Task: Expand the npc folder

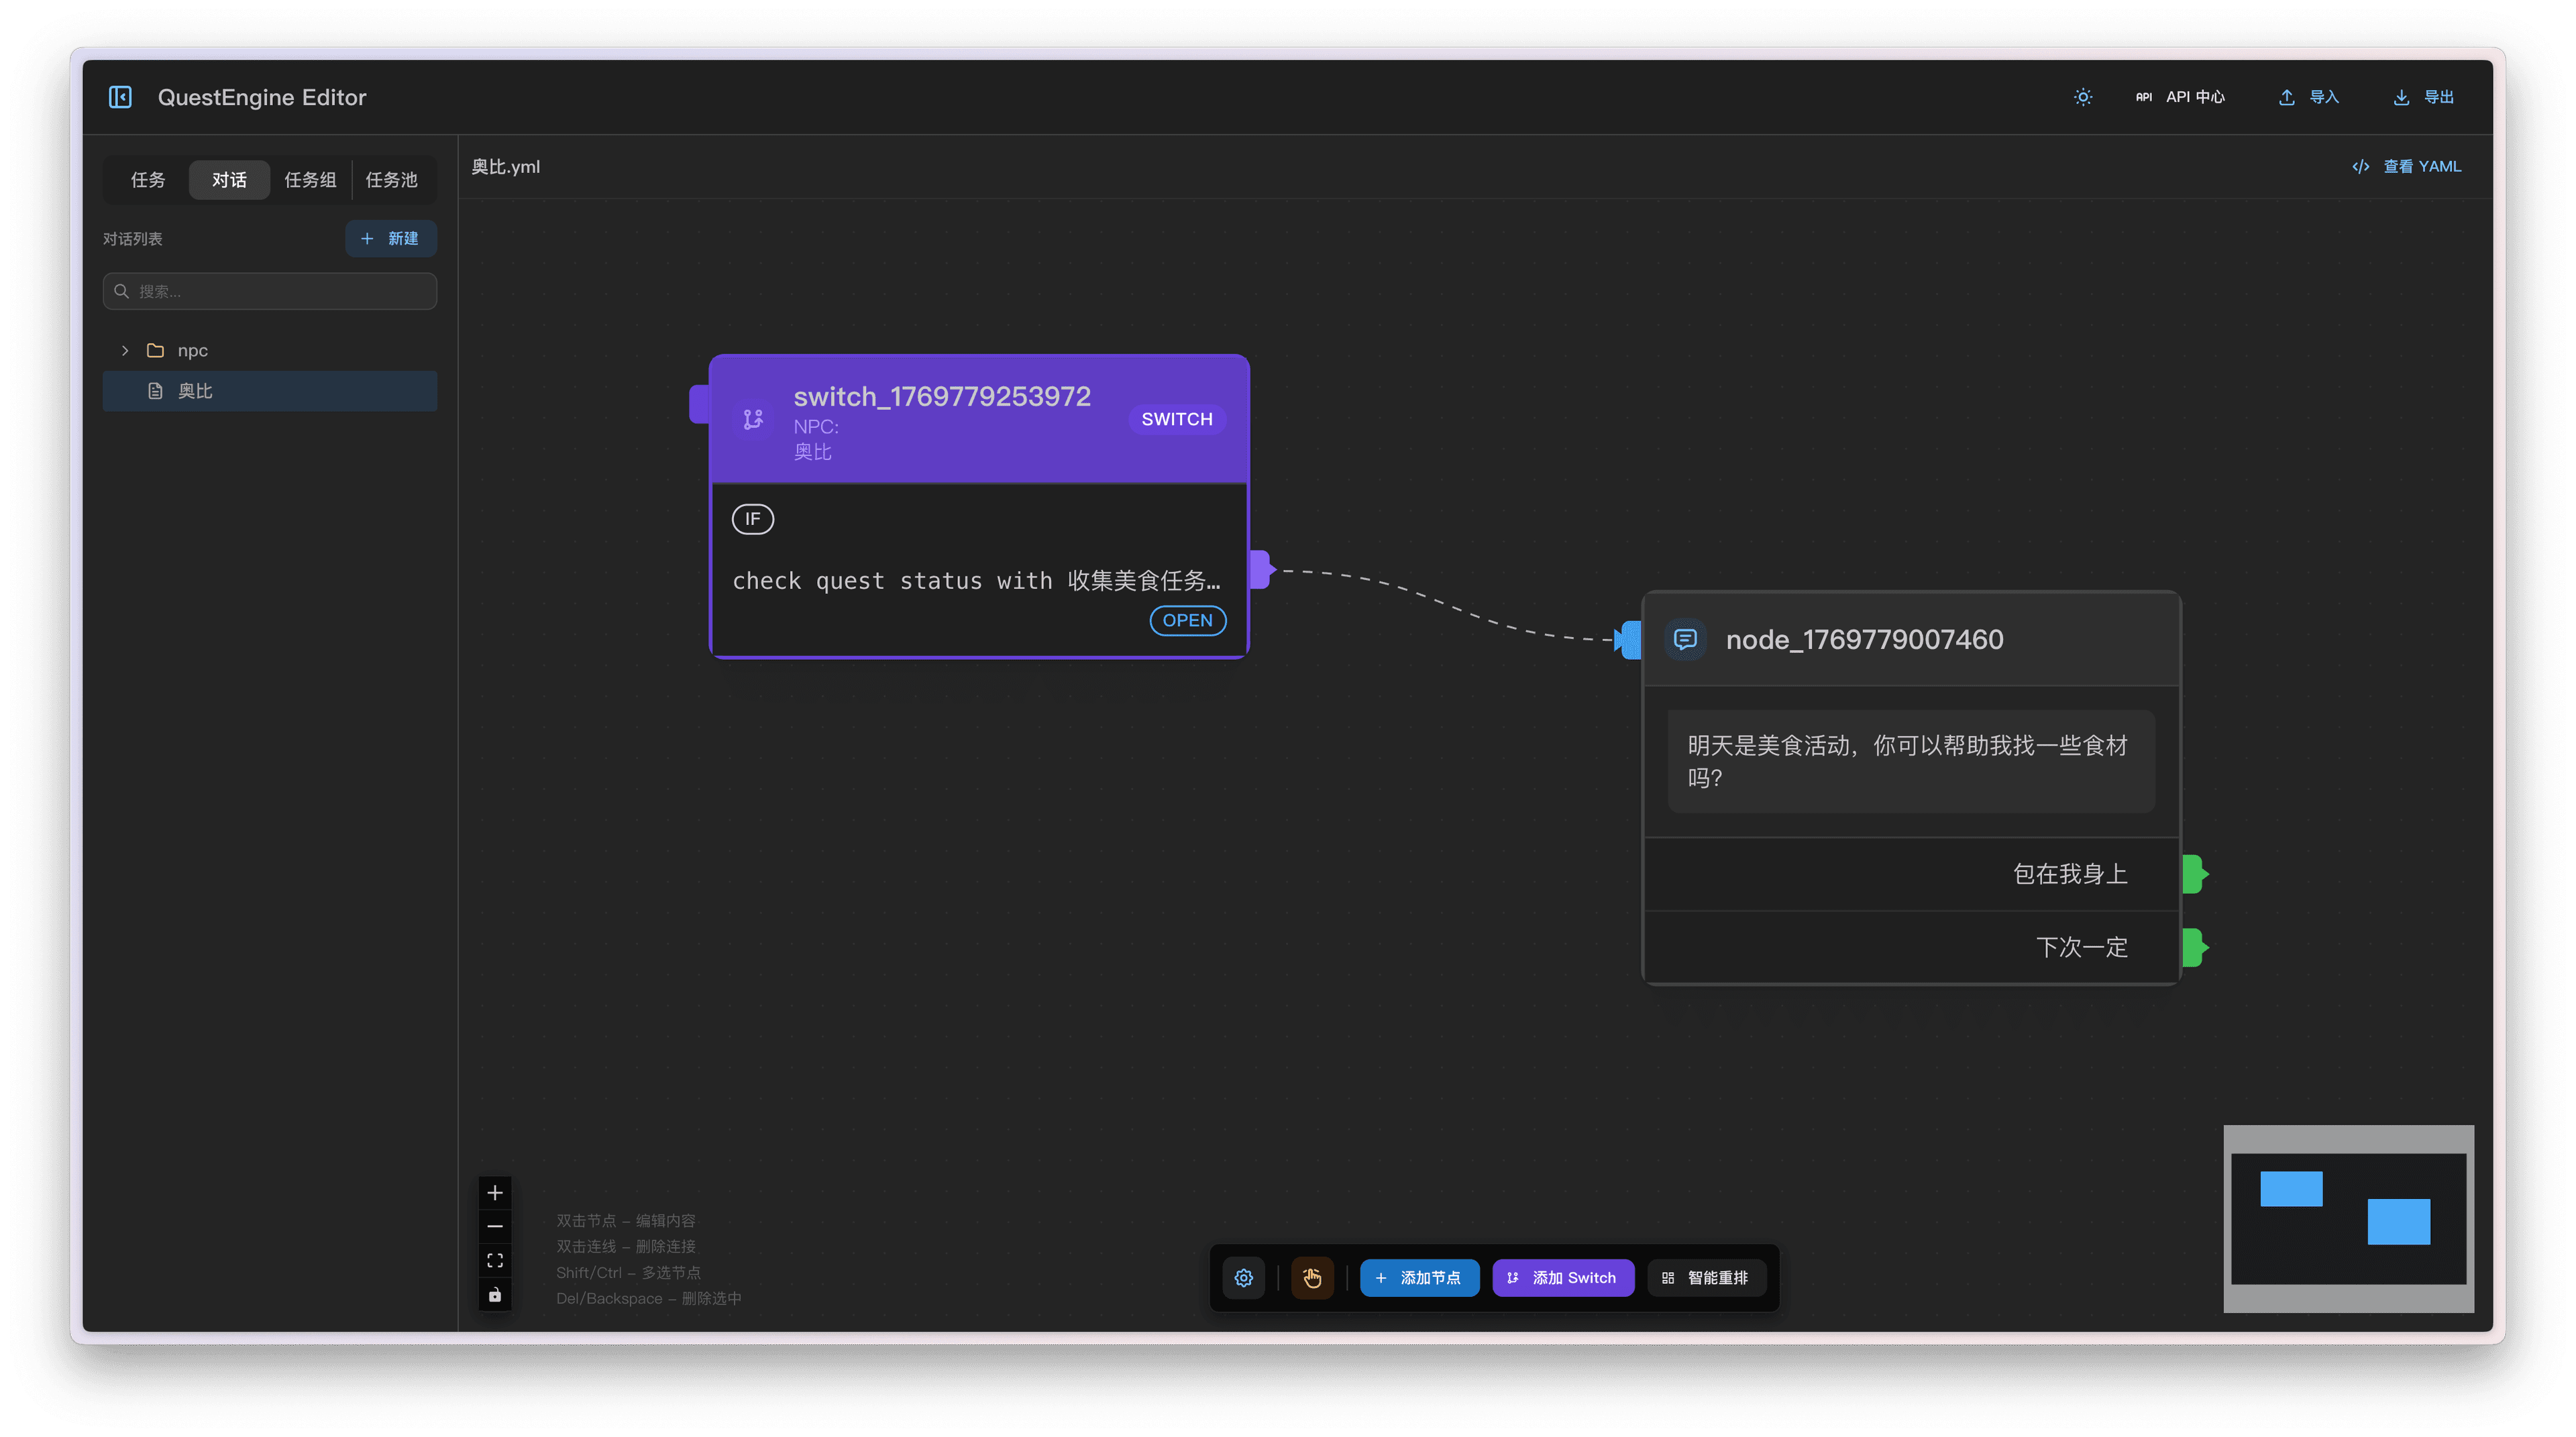Action: [x=125, y=351]
